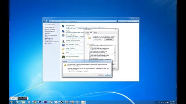The height and width of the screenshot is (104, 186).
Task: Toggle Launch folder windows in a separate process
Action: (x=89, y=55)
